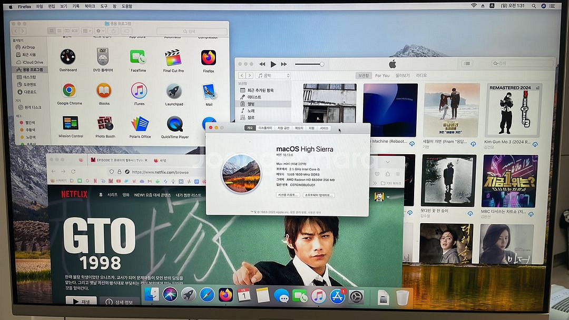This screenshot has width=569, height=320.
Task: Switch to 보관함 tab in iTunes
Action: tap(363, 75)
